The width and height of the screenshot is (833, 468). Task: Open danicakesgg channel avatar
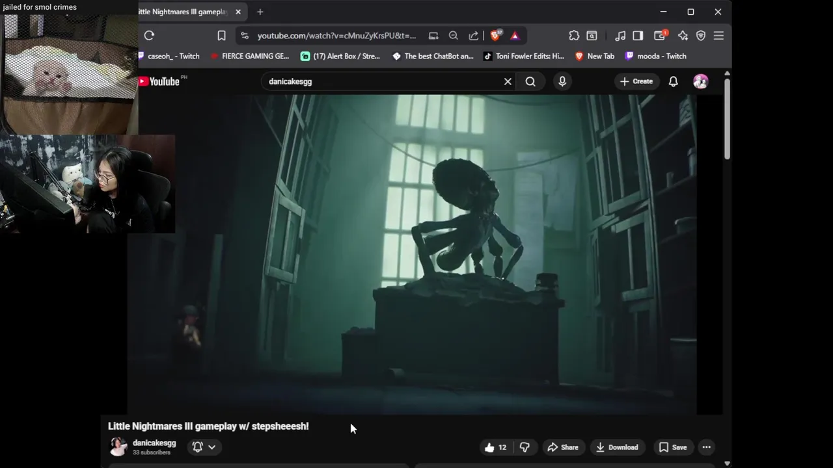click(118, 447)
